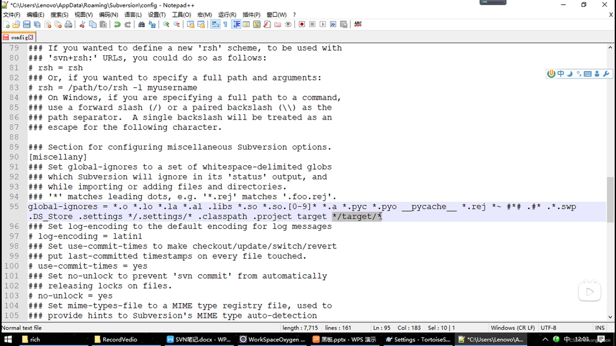Click the scrollbar up arrow
This screenshot has height=346, width=616.
pyautogui.click(x=610, y=47)
